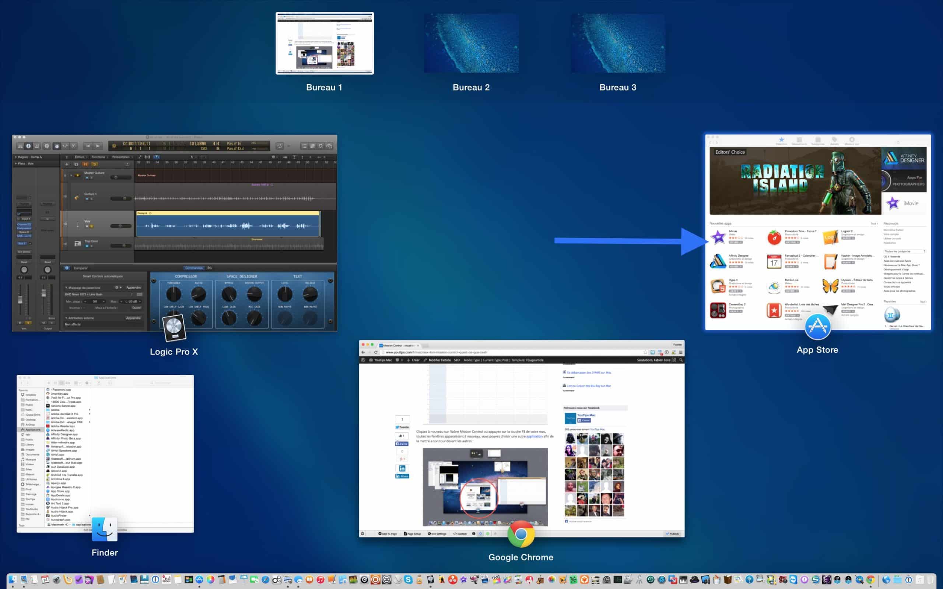943x589 pixels.
Task: Click the Chrome reload page icon
Action: [x=376, y=352]
